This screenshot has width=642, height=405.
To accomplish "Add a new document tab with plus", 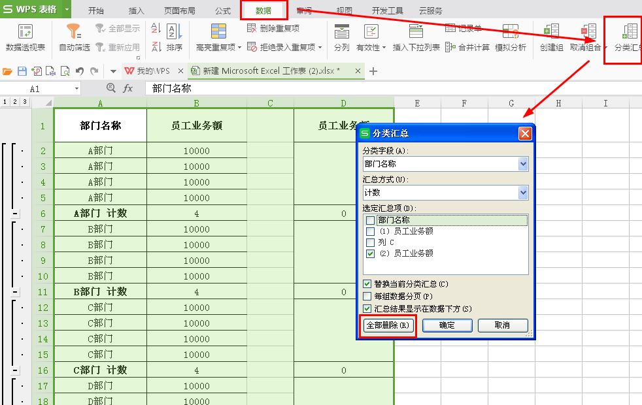I will [373, 71].
